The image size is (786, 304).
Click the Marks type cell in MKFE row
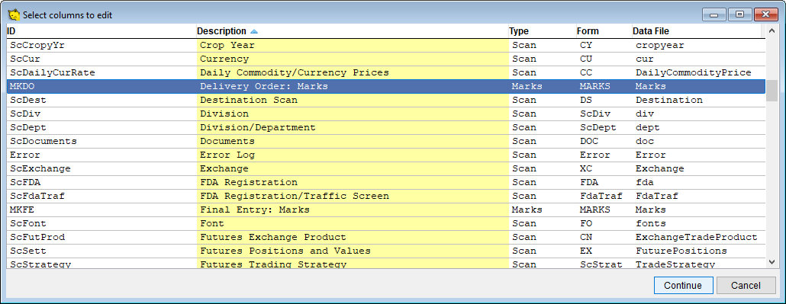(542, 210)
